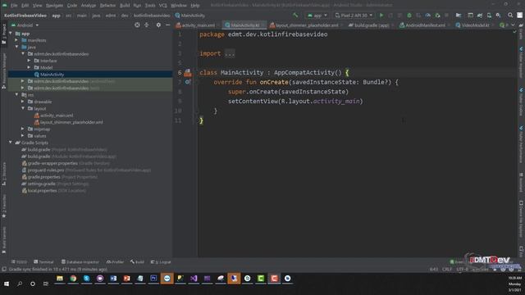Open Windows taskbar search icon

click(20, 284)
